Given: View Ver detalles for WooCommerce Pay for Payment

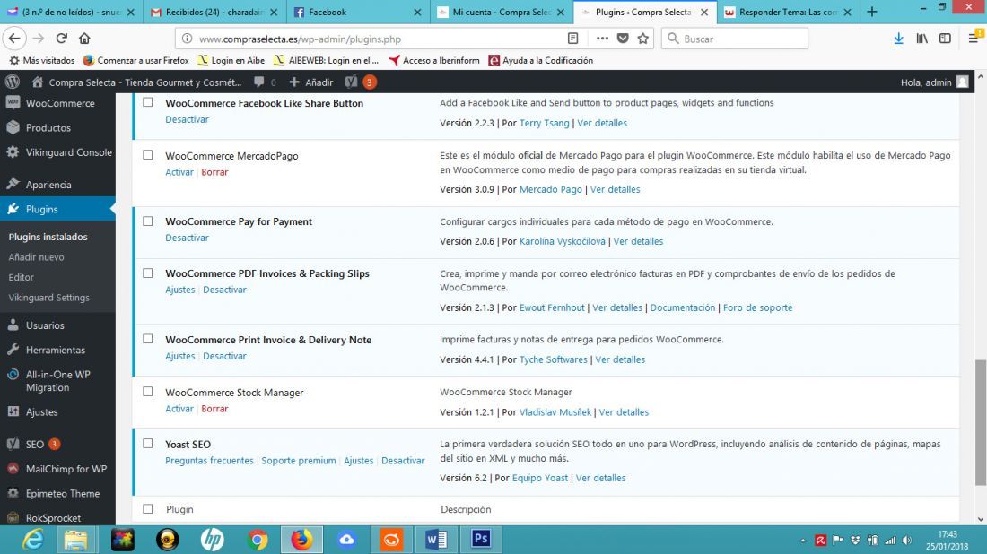Looking at the screenshot, I should pos(638,241).
